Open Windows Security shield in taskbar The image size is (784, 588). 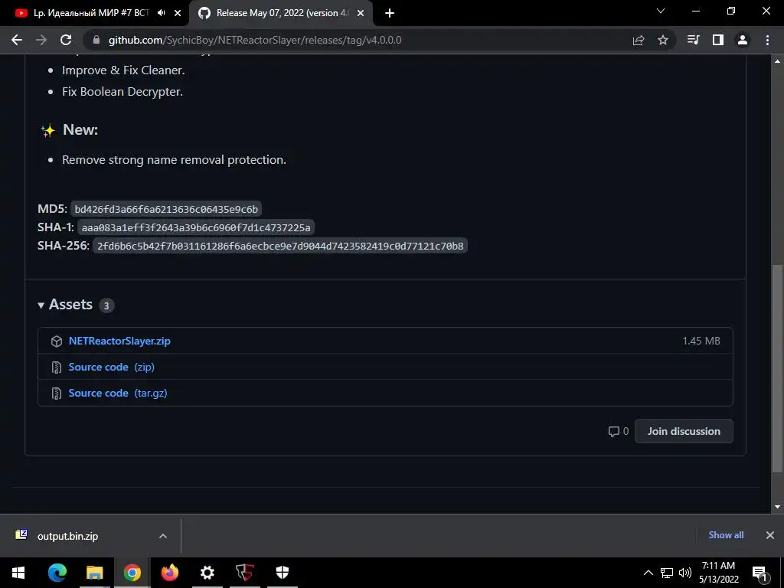[x=283, y=573]
